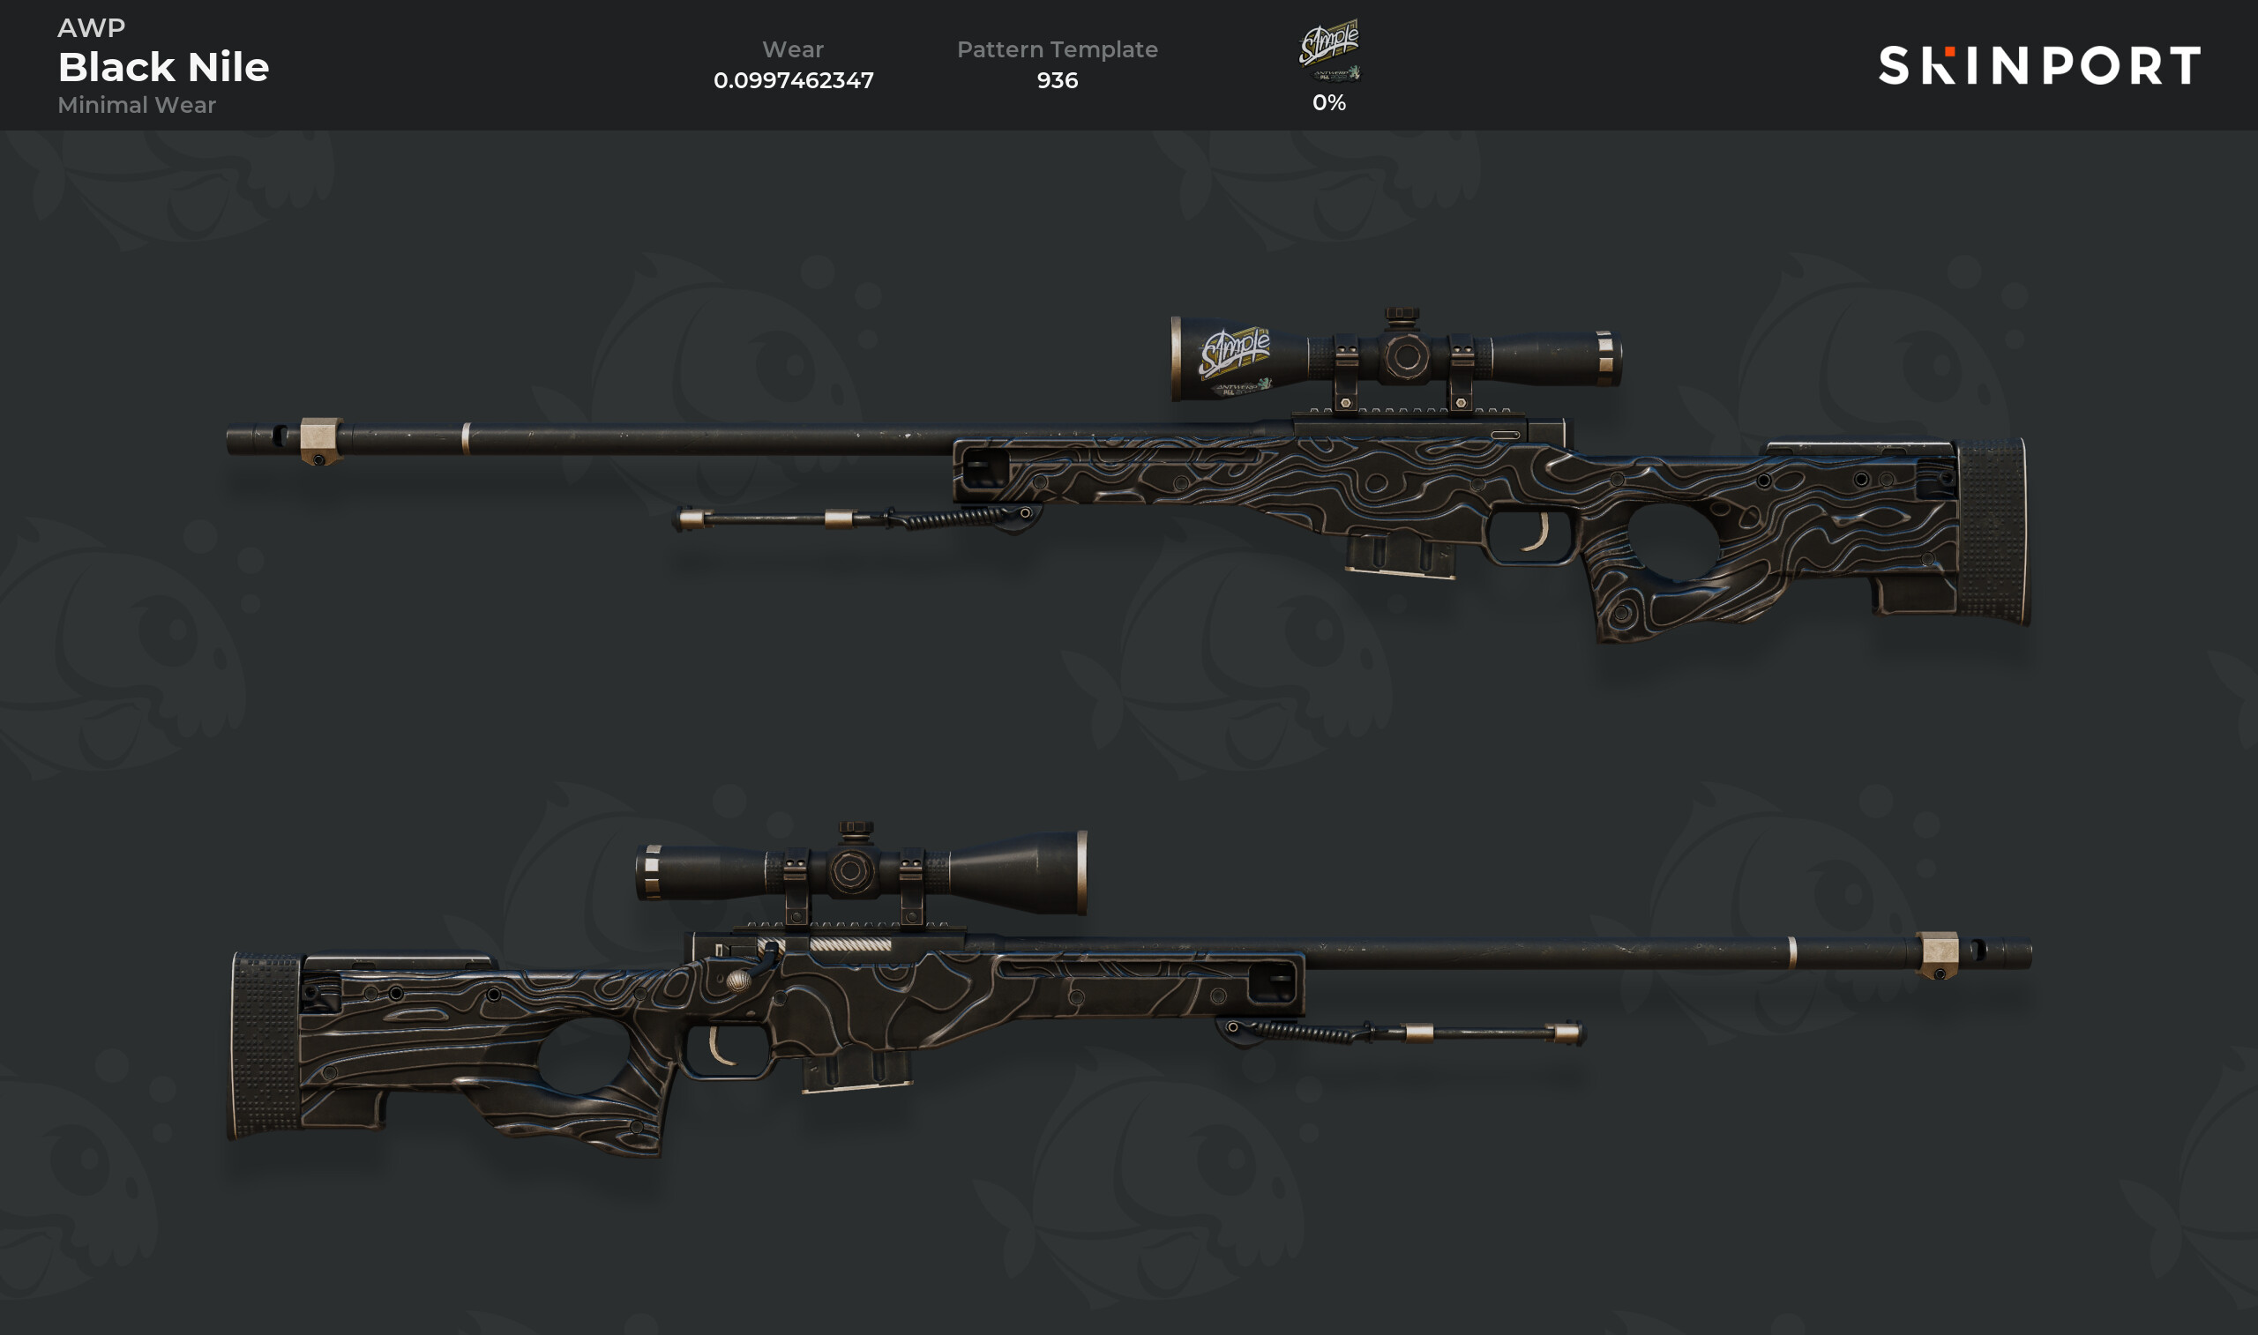
Task: Click the top rifle's trigger
Action: pos(1538,533)
